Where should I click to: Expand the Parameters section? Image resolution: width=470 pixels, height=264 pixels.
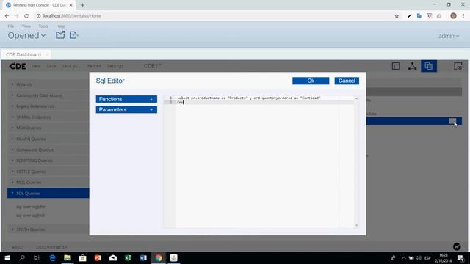click(x=126, y=109)
